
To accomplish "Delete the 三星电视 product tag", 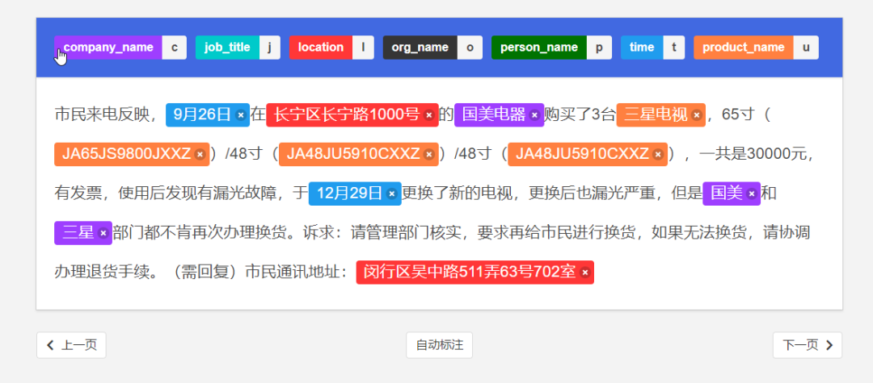I will (x=696, y=115).
